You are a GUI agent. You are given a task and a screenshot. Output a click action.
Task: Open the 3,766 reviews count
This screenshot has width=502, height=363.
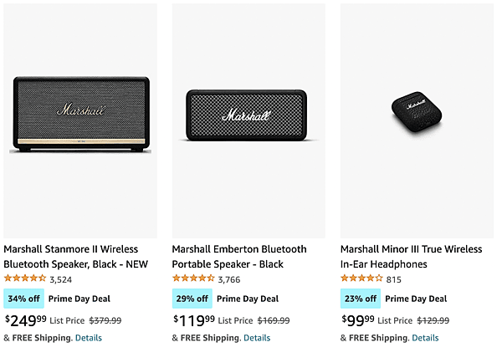point(229,279)
